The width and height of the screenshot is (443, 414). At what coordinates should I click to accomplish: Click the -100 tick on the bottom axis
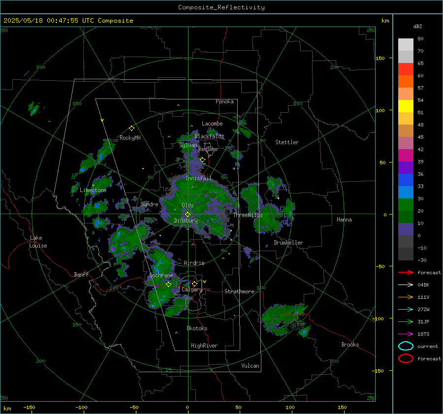coord(81,407)
